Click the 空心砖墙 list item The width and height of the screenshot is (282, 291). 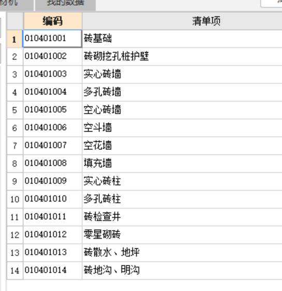(182, 110)
